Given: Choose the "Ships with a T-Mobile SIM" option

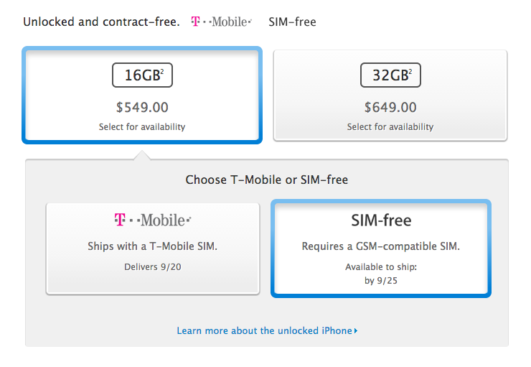Looking at the screenshot, I should click(152, 246).
